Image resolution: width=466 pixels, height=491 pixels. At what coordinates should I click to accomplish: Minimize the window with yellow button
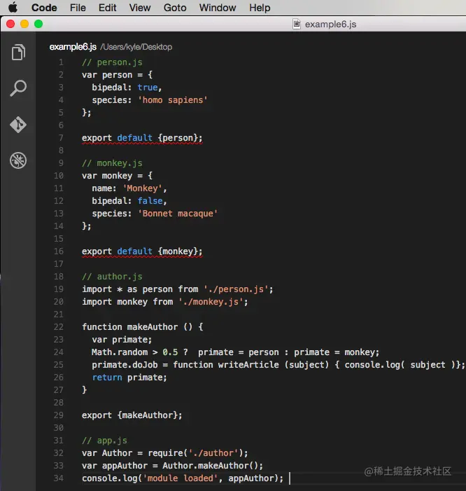coord(24,24)
